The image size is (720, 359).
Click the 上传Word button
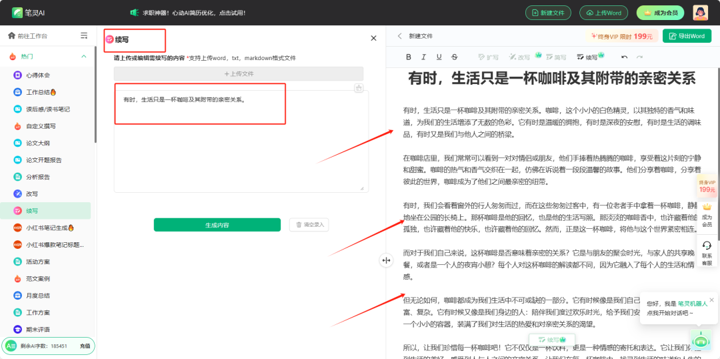[x=603, y=13]
